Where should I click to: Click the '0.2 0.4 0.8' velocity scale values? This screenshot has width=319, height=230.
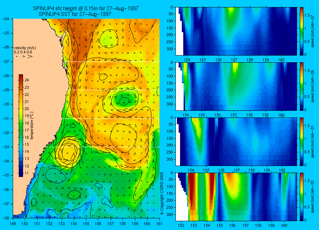(x=23, y=52)
